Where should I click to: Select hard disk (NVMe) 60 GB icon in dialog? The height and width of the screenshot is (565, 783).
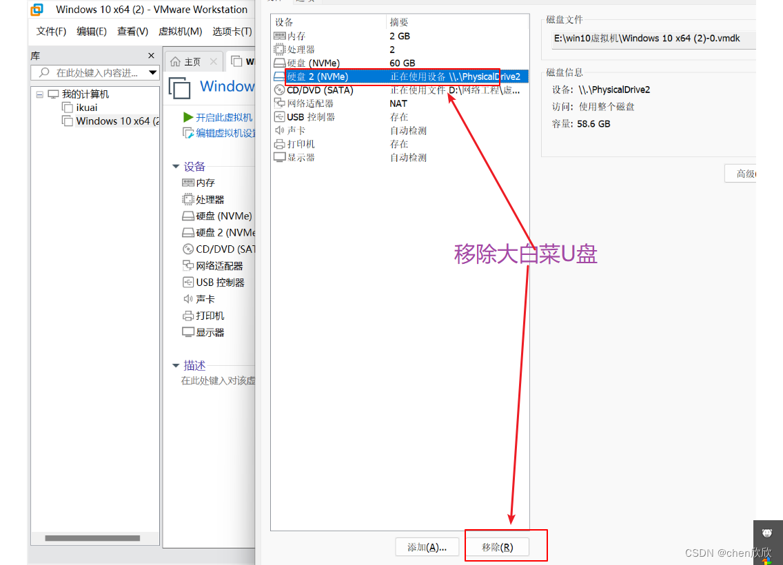280,63
